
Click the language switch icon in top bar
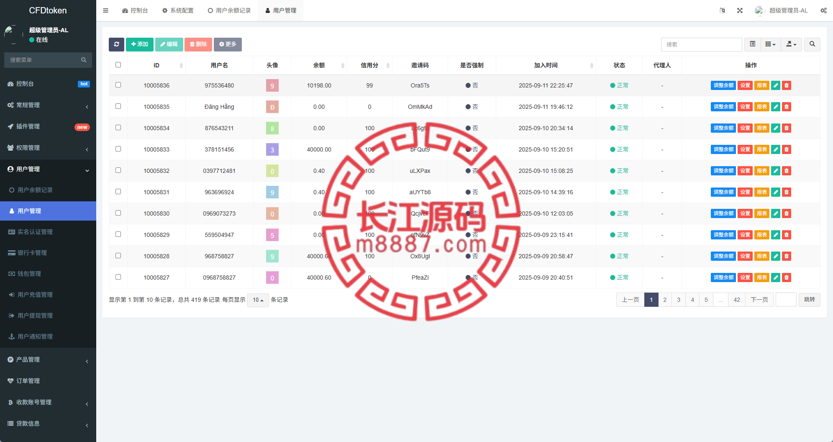[722, 10]
